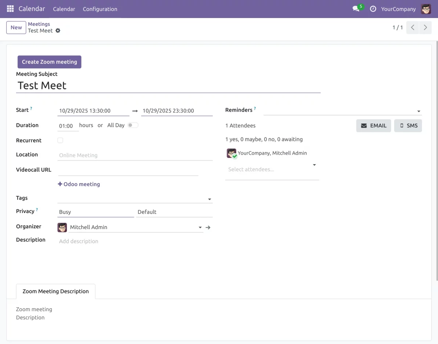Screen dimensions: 438x344
Task: Open the Organizer dropdown arrow
Action: coord(200,227)
